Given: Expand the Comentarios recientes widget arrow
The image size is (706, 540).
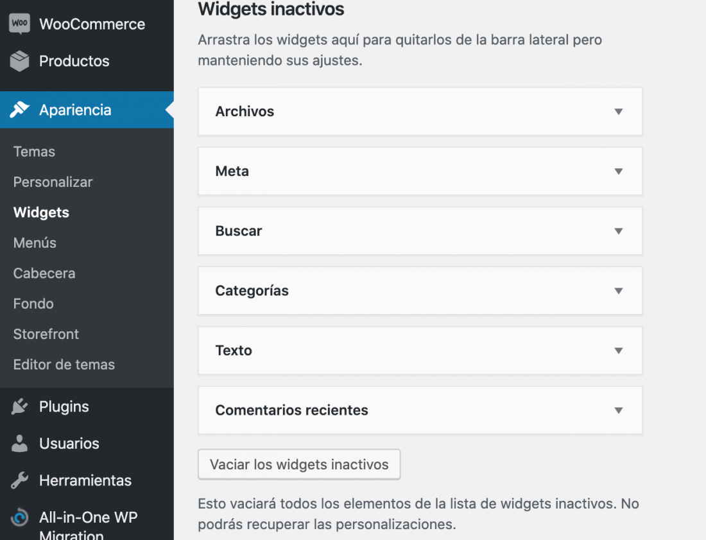Looking at the screenshot, I should click(x=619, y=410).
